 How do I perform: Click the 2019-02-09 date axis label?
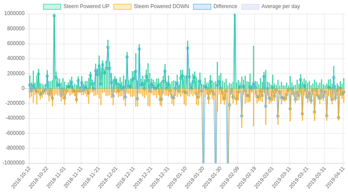pyautogui.click(x=229, y=178)
